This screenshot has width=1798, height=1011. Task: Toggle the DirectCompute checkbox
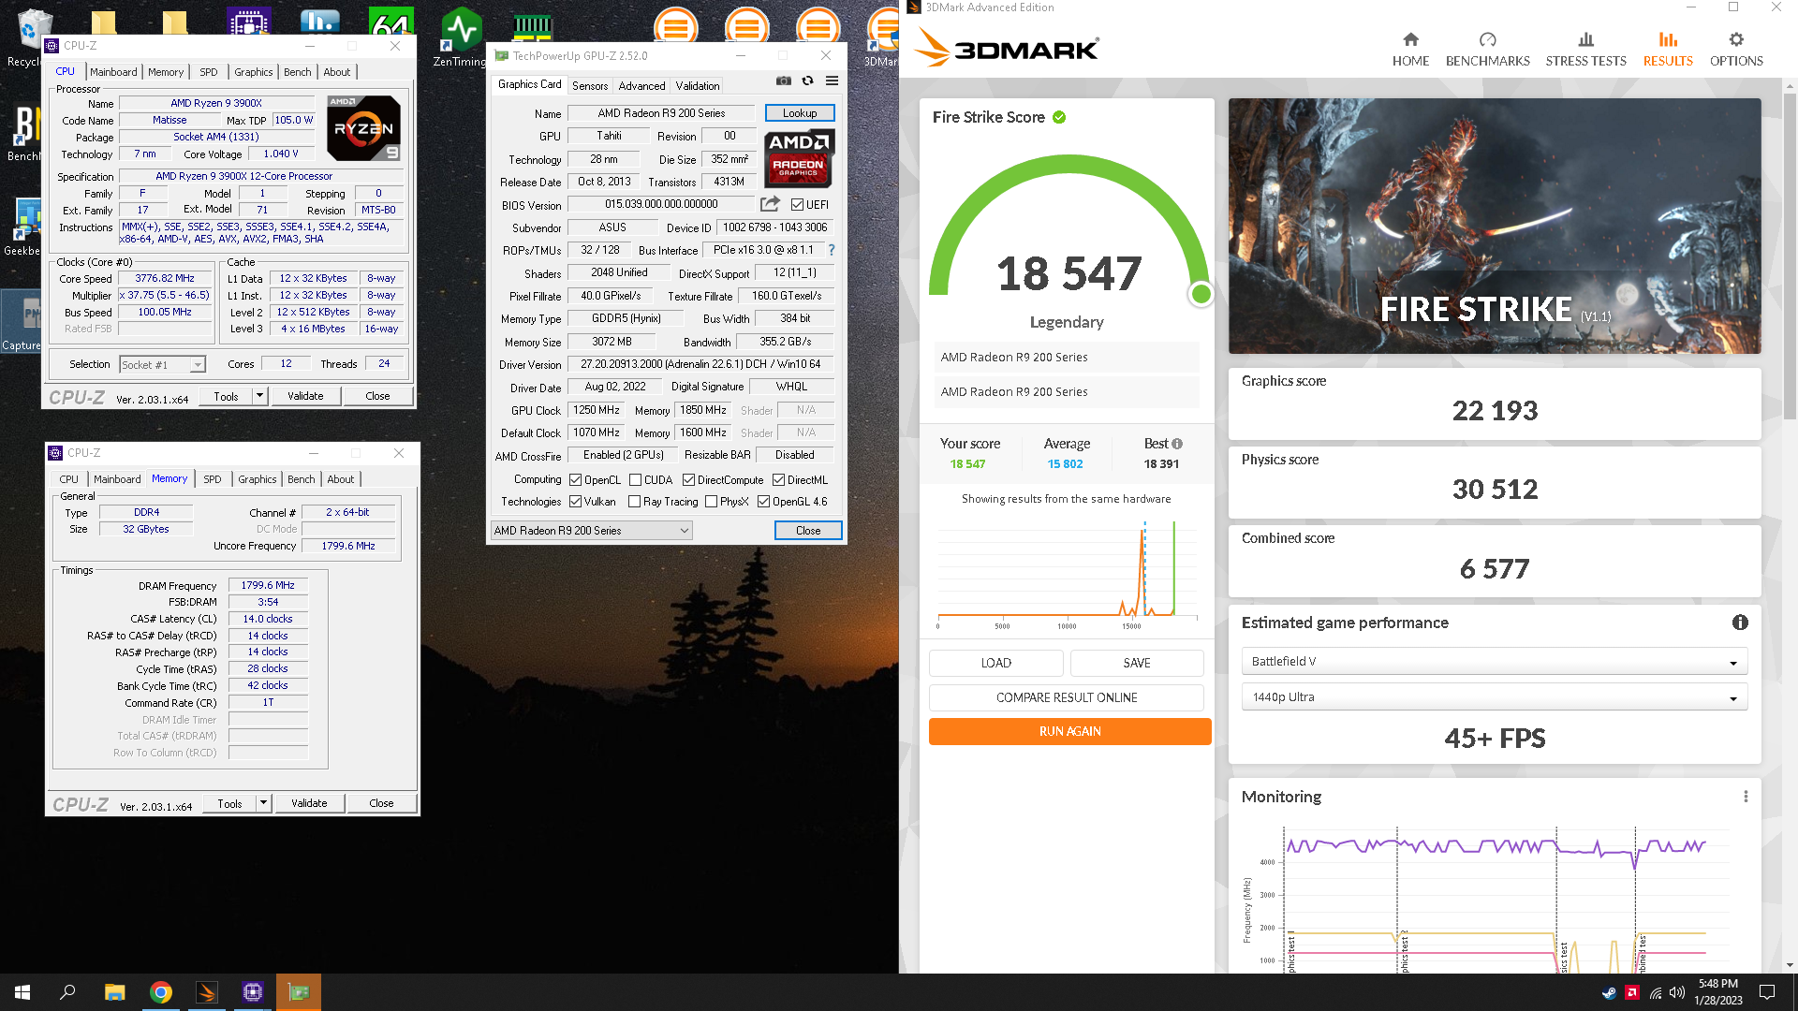point(688,480)
